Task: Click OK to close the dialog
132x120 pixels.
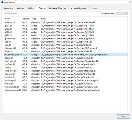Action: tap(123, 116)
